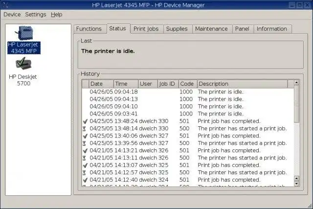Select the Status tab

[118, 28]
